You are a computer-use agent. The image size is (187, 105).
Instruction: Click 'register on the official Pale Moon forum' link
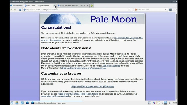tap(78, 94)
